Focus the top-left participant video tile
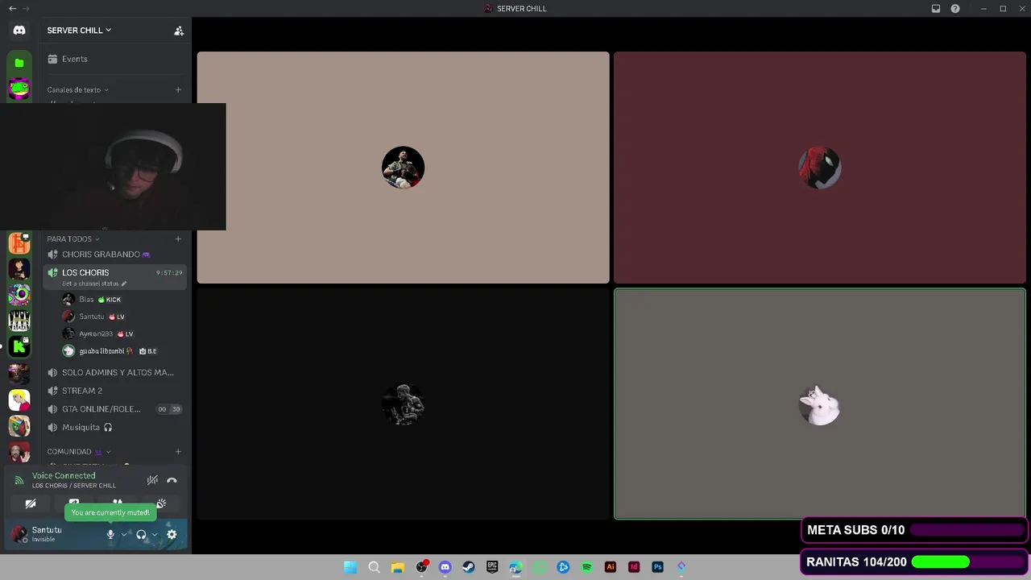Viewport: 1031px width, 580px height. point(403,168)
